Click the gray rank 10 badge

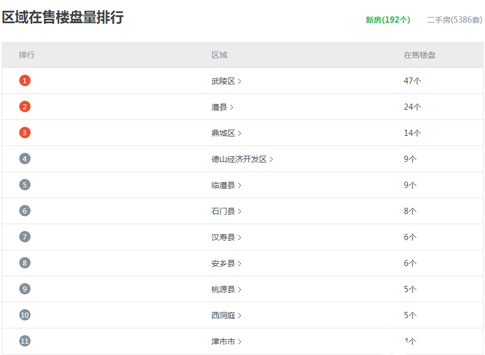click(x=24, y=315)
